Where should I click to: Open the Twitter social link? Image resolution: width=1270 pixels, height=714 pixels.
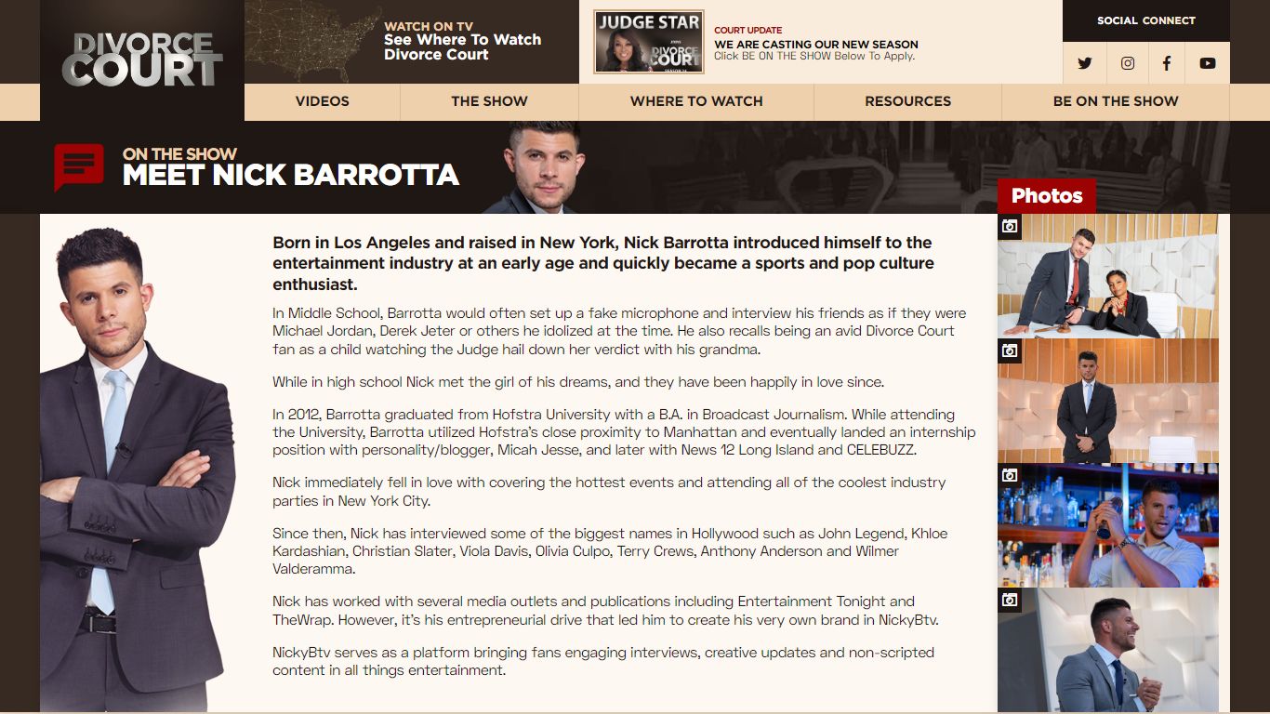click(1084, 63)
